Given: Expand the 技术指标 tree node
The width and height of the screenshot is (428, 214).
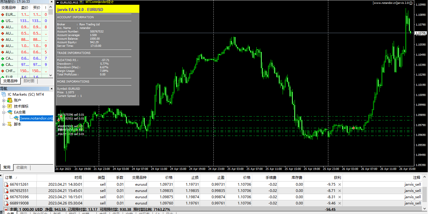Looking at the screenshot, I should click(x=4, y=106).
